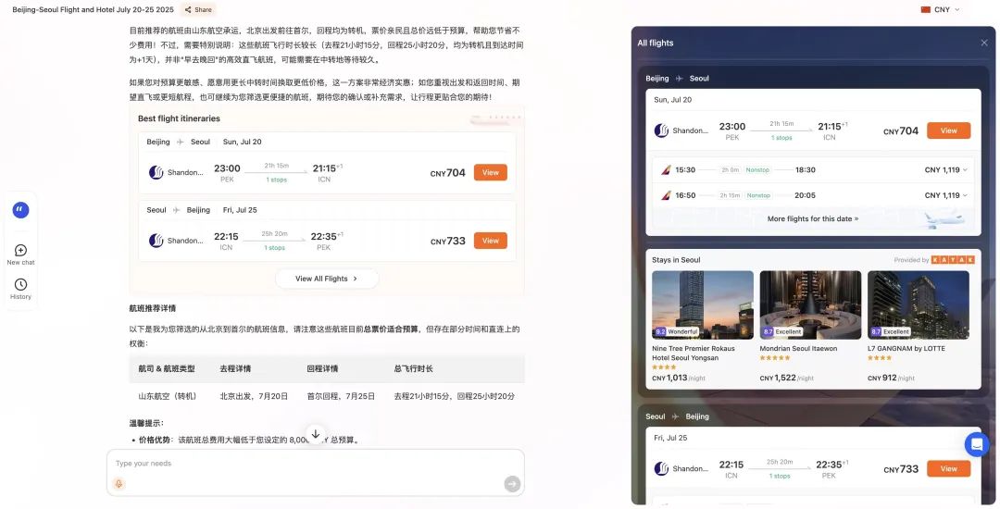
Task: Click the L7 GANGNAM by LOTTE hotel name
Action: click(906, 349)
